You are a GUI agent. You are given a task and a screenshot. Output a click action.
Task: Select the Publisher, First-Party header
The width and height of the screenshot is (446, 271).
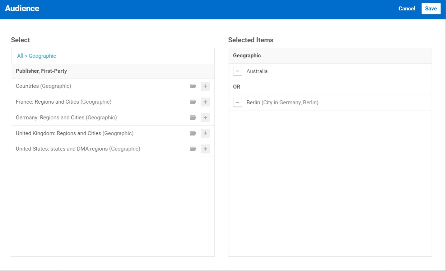click(x=41, y=71)
